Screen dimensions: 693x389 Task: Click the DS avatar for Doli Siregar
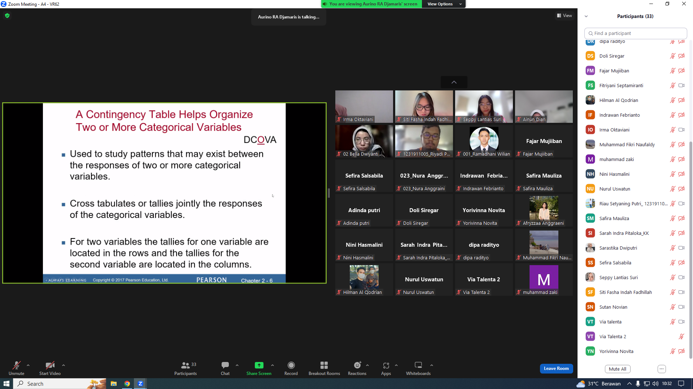tap(590, 56)
